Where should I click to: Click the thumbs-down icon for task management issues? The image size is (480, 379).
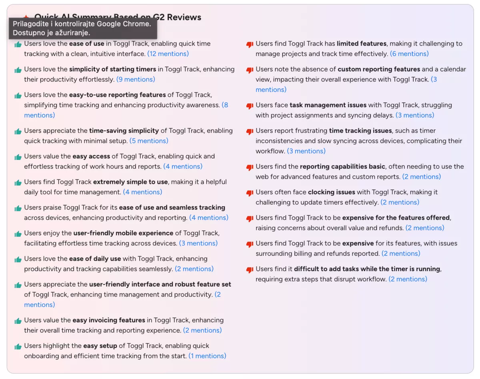pos(249,105)
